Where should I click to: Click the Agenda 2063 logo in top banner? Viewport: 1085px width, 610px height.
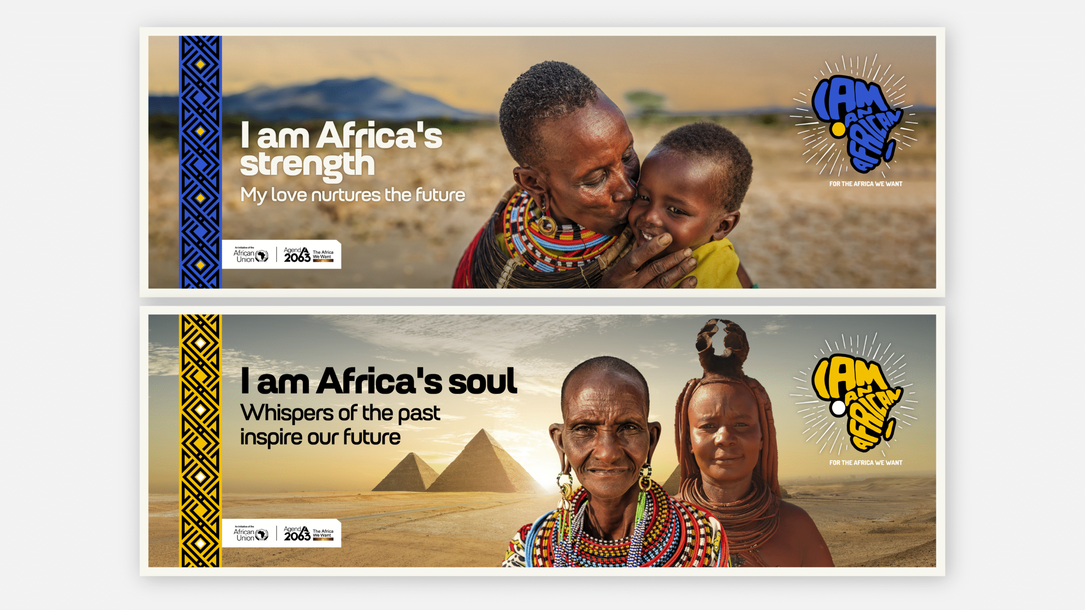(309, 255)
